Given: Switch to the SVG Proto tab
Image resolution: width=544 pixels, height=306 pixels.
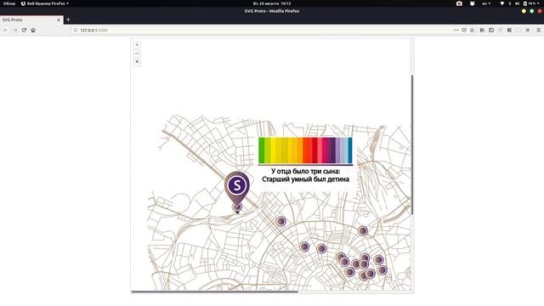Looking at the screenshot, I should coord(31,20).
